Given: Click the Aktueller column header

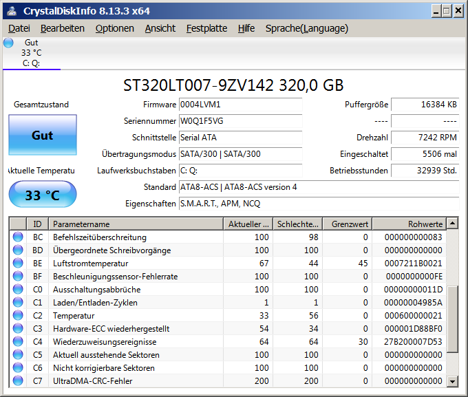Looking at the screenshot, I should [x=248, y=224].
